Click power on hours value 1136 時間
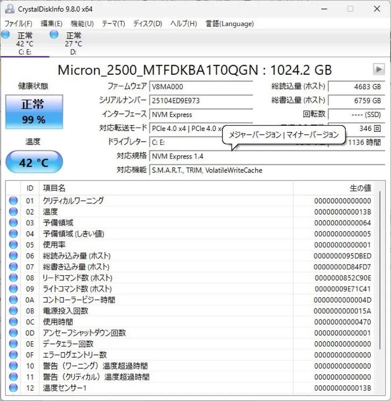The image size is (391, 401). click(365, 142)
